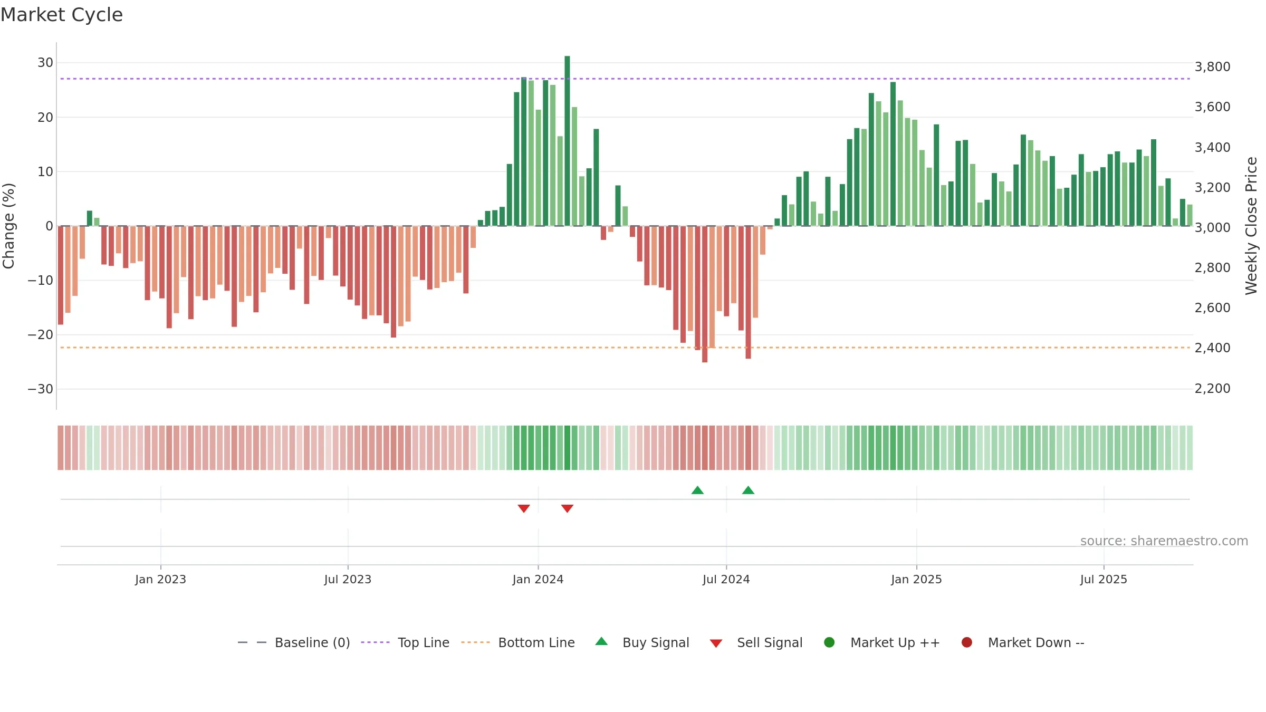Click the Jan 2024 axis label
This screenshot has height=712, width=1266.
pos(538,580)
